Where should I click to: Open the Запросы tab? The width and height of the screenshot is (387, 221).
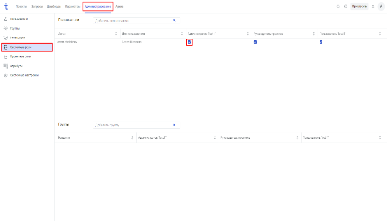pos(37,7)
